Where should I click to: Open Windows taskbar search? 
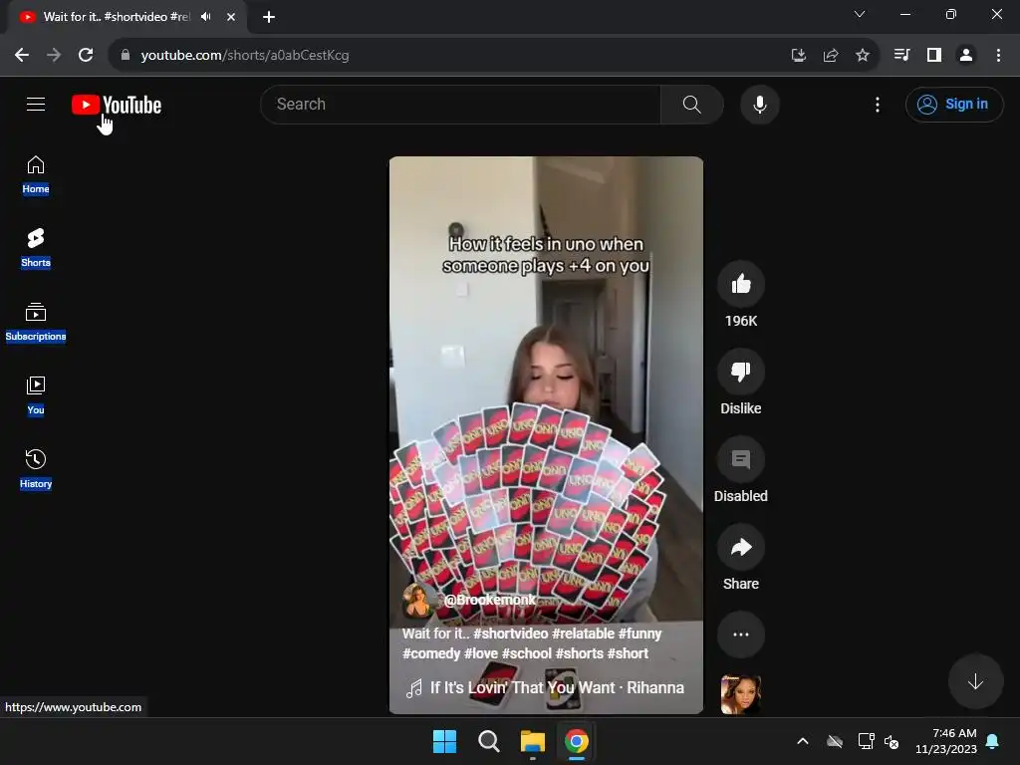point(488,741)
